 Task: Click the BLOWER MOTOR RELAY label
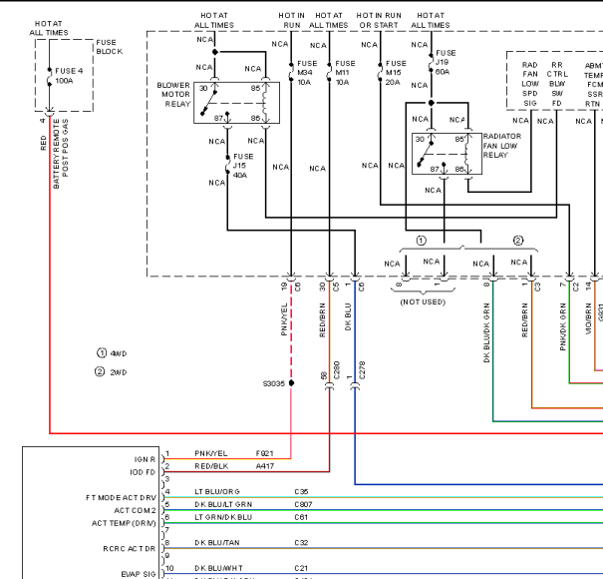(x=173, y=95)
